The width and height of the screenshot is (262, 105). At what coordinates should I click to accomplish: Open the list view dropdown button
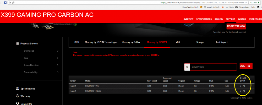[x=250, y=66]
